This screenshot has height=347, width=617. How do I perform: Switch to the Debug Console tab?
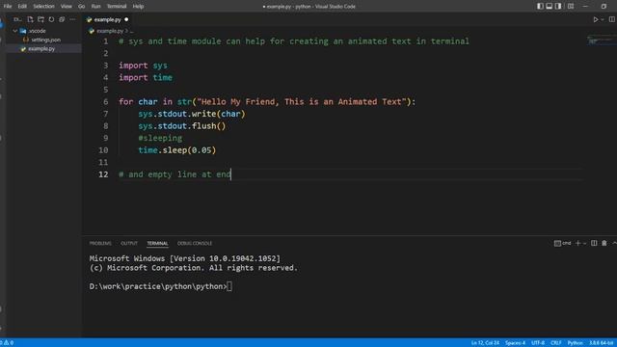(x=195, y=243)
